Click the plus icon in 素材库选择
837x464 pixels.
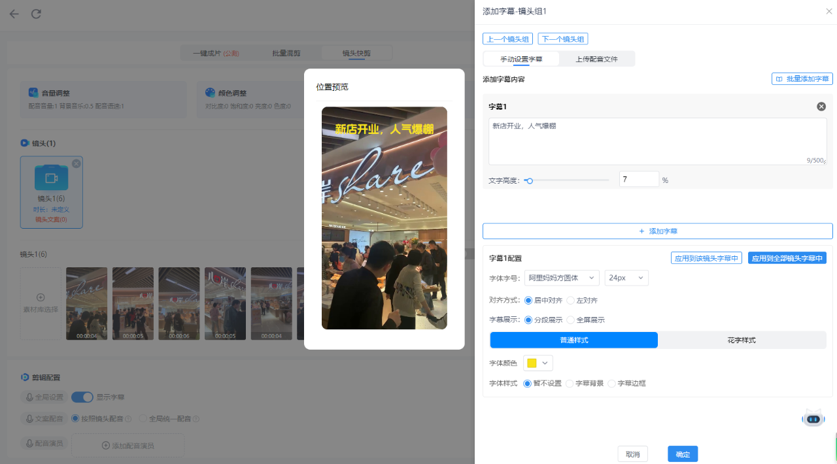click(x=41, y=297)
